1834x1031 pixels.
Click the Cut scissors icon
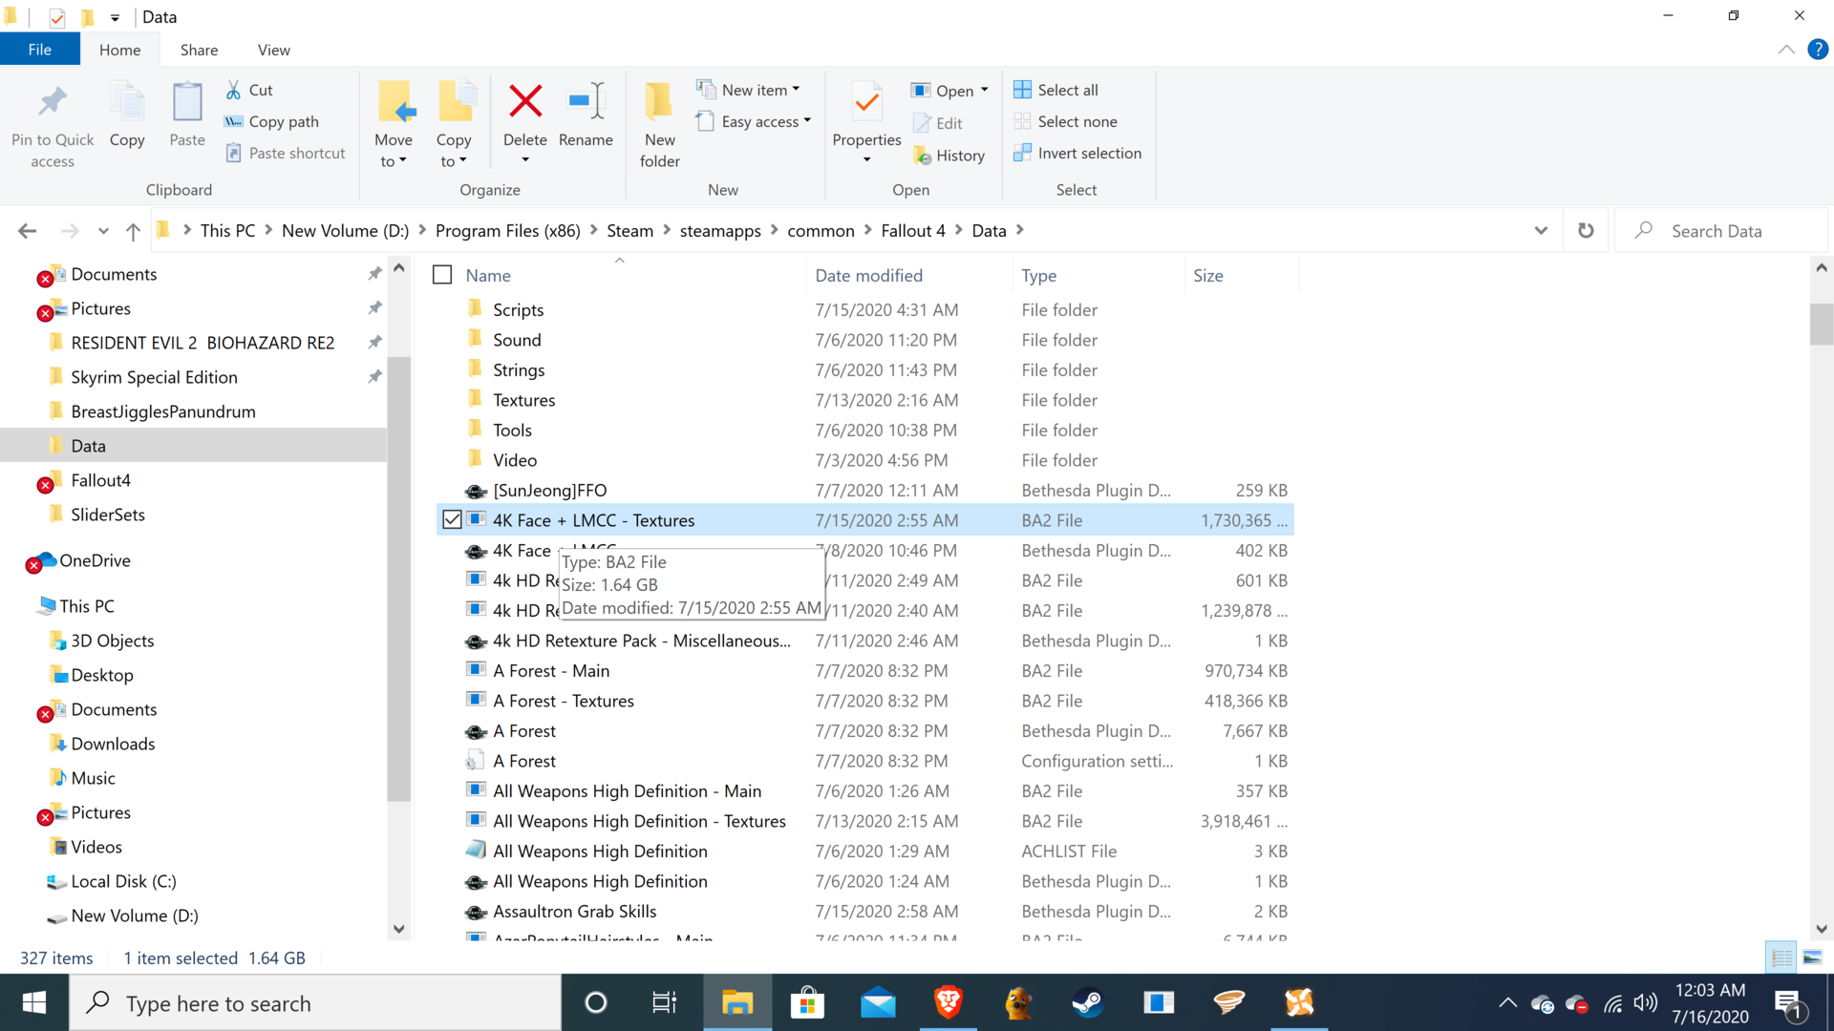234,90
